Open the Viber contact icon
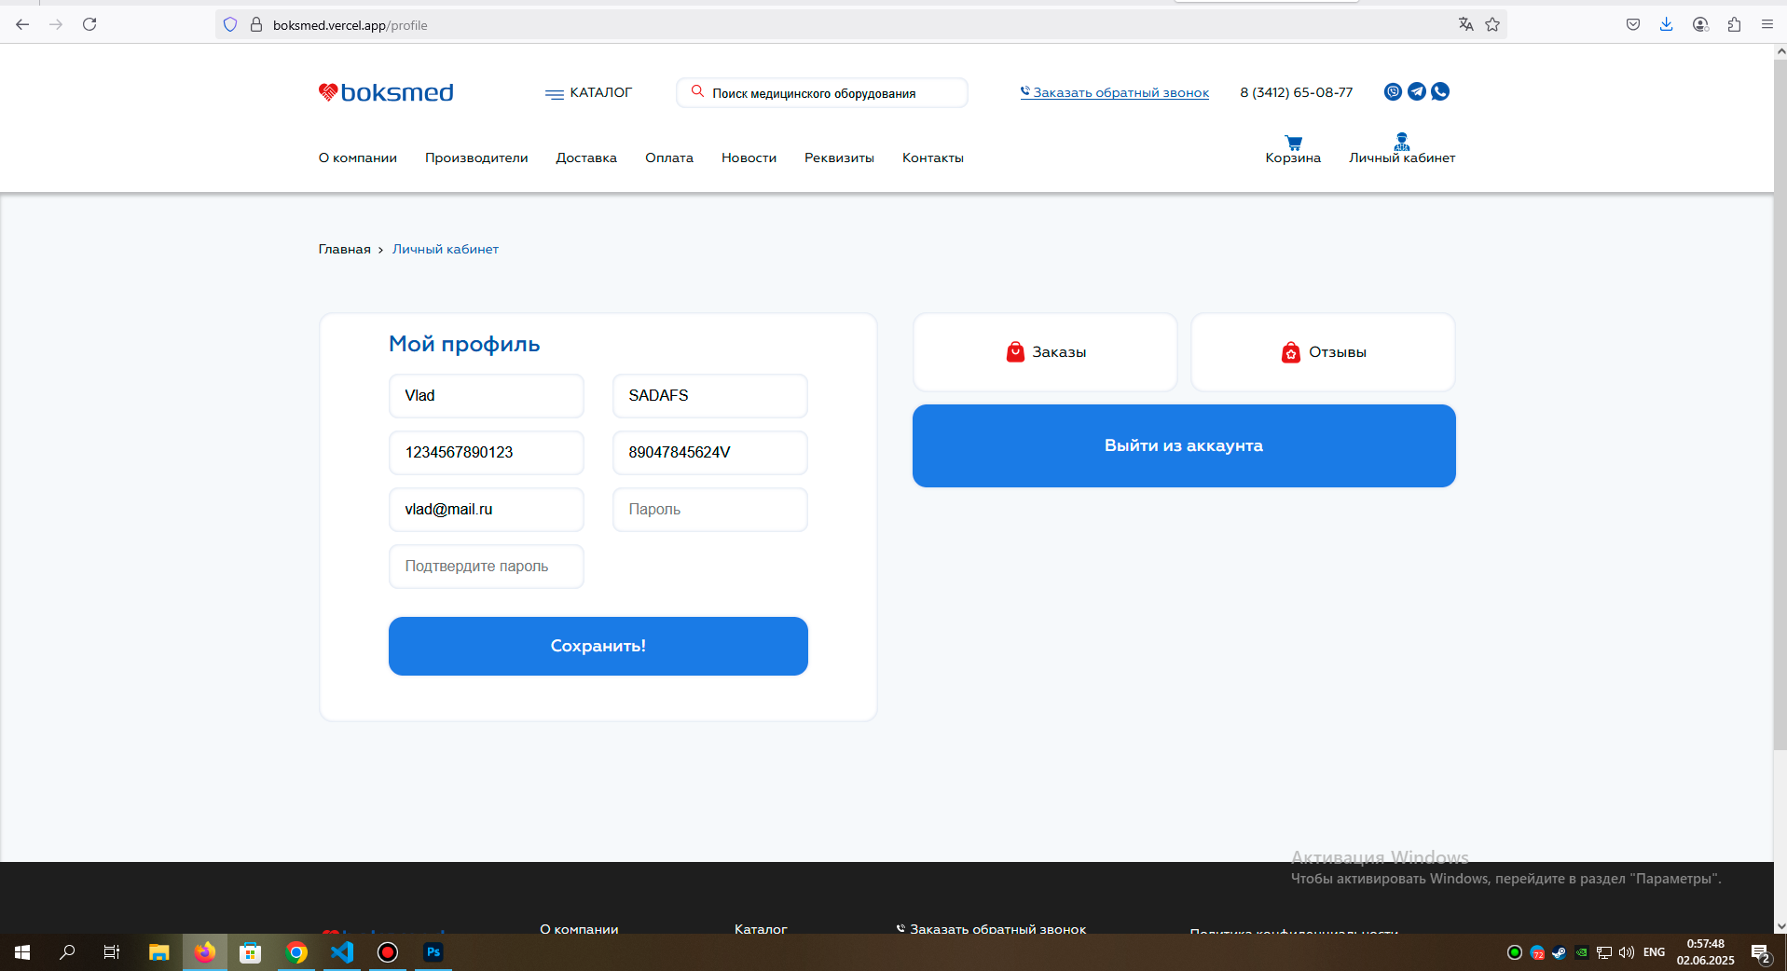The height and width of the screenshot is (971, 1787). (x=1393, y=91)
